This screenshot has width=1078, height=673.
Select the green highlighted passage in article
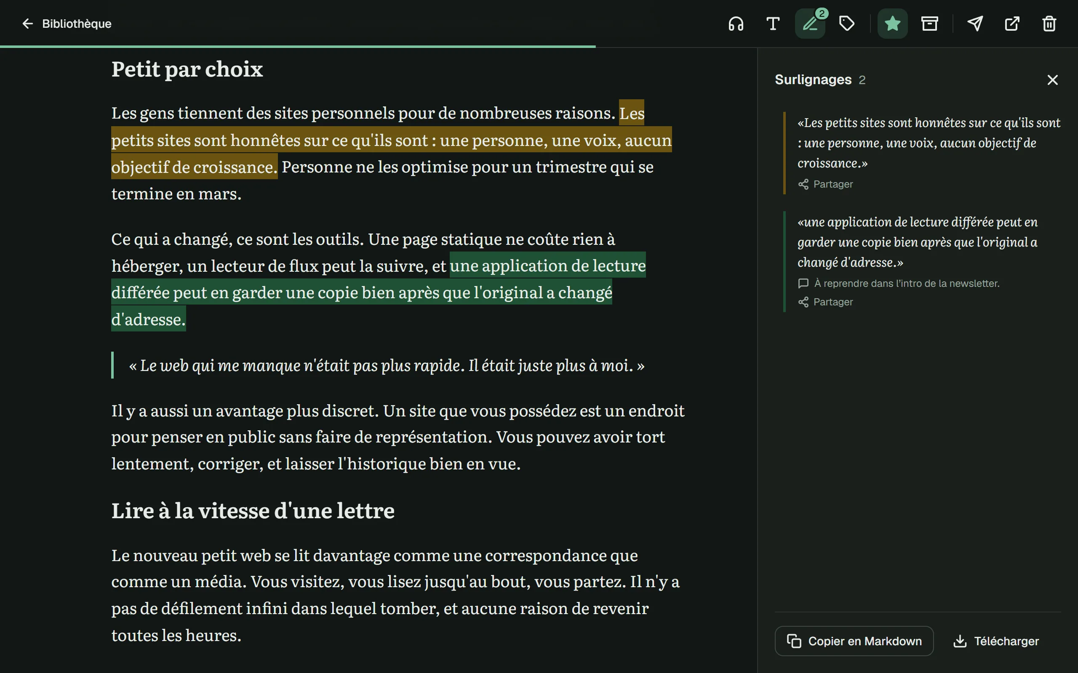[x=362, y=292]
